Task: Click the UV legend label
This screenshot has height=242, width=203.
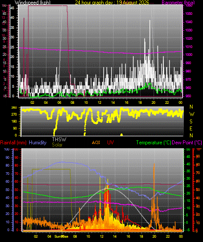Action: 111,142
